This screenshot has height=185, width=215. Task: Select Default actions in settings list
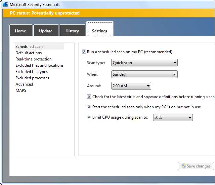[28, 53]
